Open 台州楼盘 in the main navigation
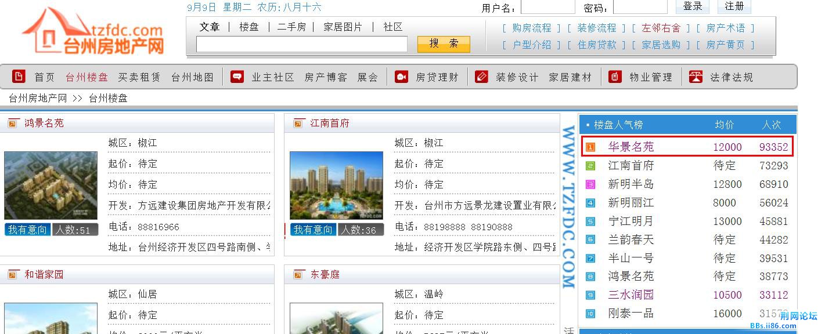Viewport: 825px width, 334px height. tap(87, 77)
